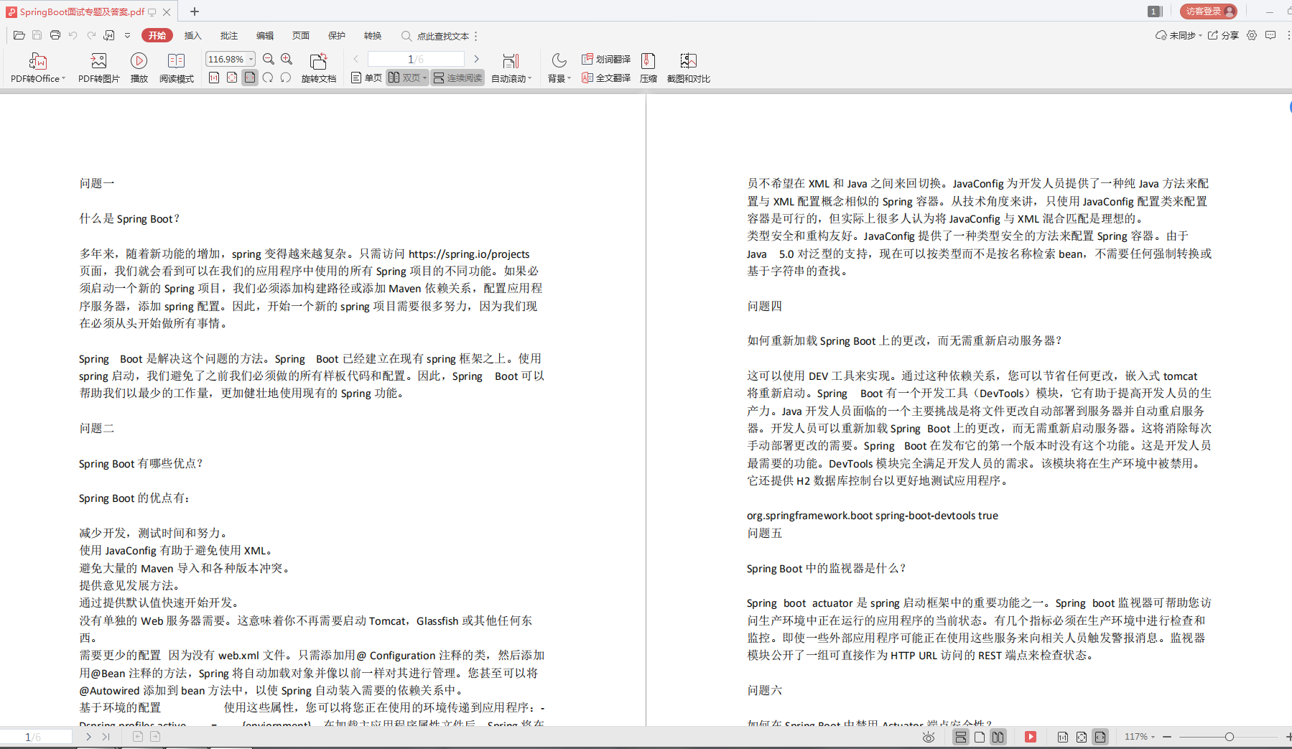Jump to last page in the status bar
This screenshot has height=749, width=1292.
[106, 737]
